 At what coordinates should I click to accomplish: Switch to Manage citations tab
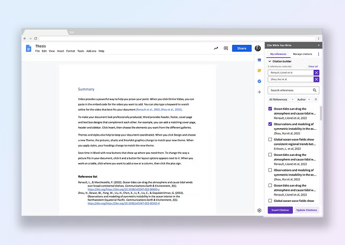[303, 54]
